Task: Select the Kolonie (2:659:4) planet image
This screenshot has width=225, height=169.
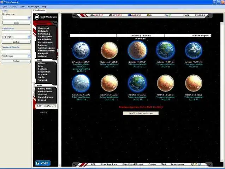Action: [81, 83]
